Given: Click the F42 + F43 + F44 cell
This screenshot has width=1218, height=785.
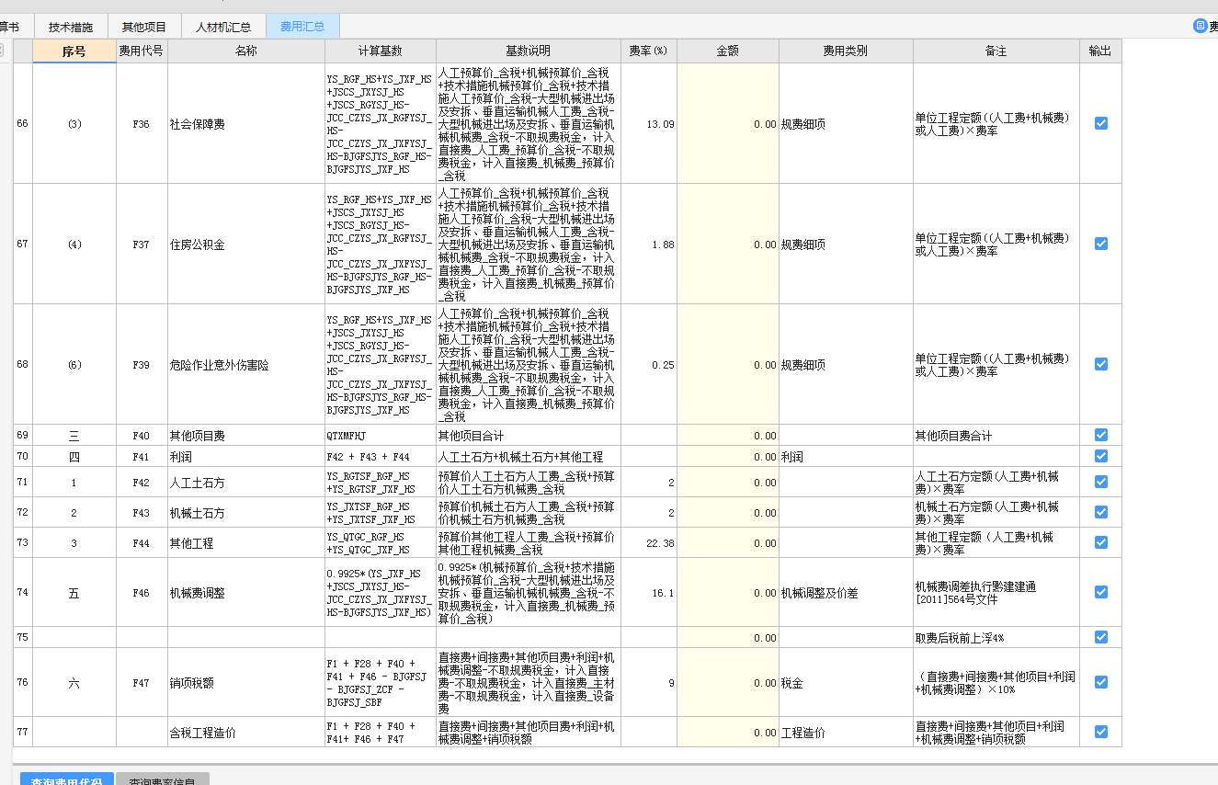Looking at the screenshot, I should (381, 456).
